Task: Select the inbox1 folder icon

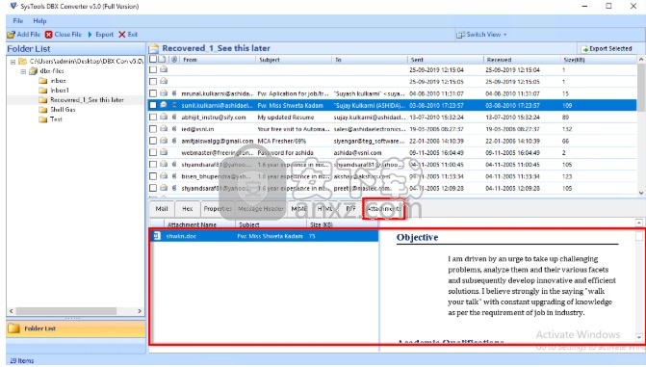Action: click(x=43, y=91)
